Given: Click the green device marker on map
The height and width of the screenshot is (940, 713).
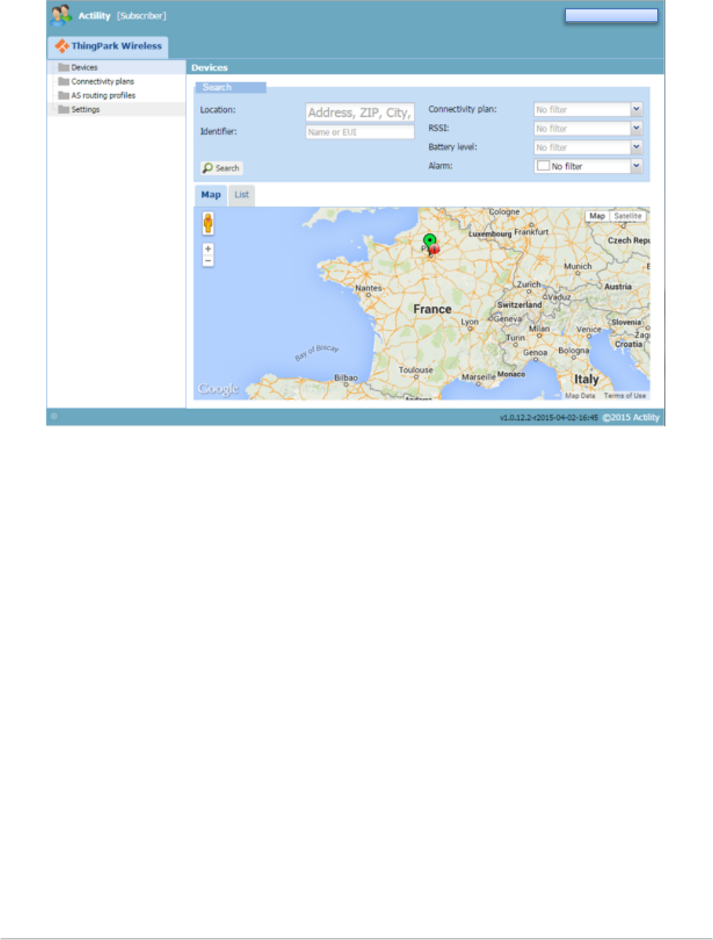Looking at the screenshot, I should point(430,241).
